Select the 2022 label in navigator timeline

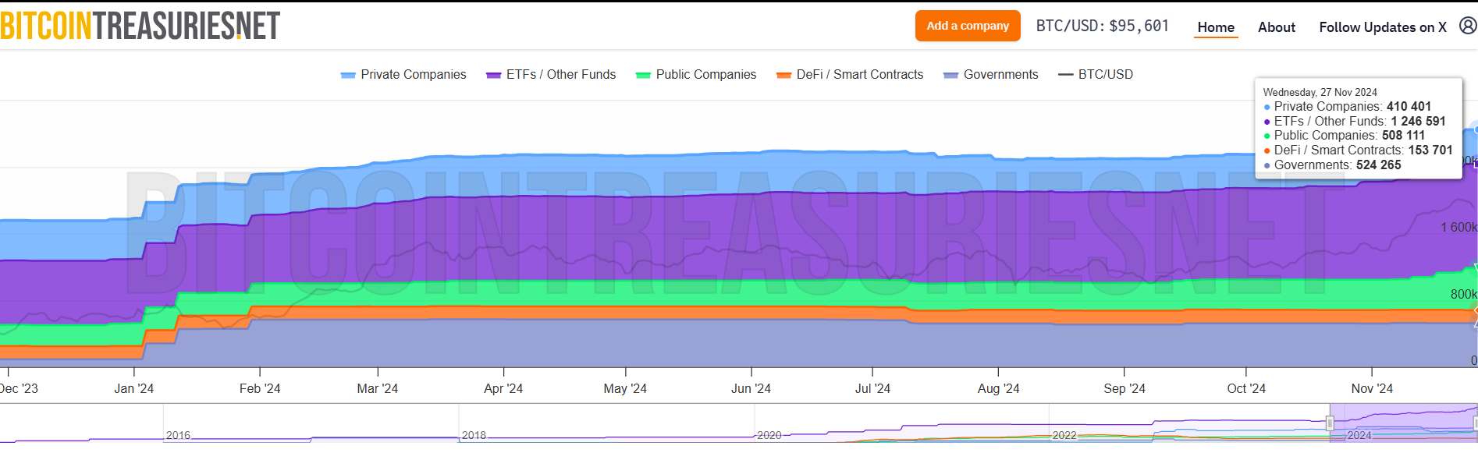(x=1064, y=435)
